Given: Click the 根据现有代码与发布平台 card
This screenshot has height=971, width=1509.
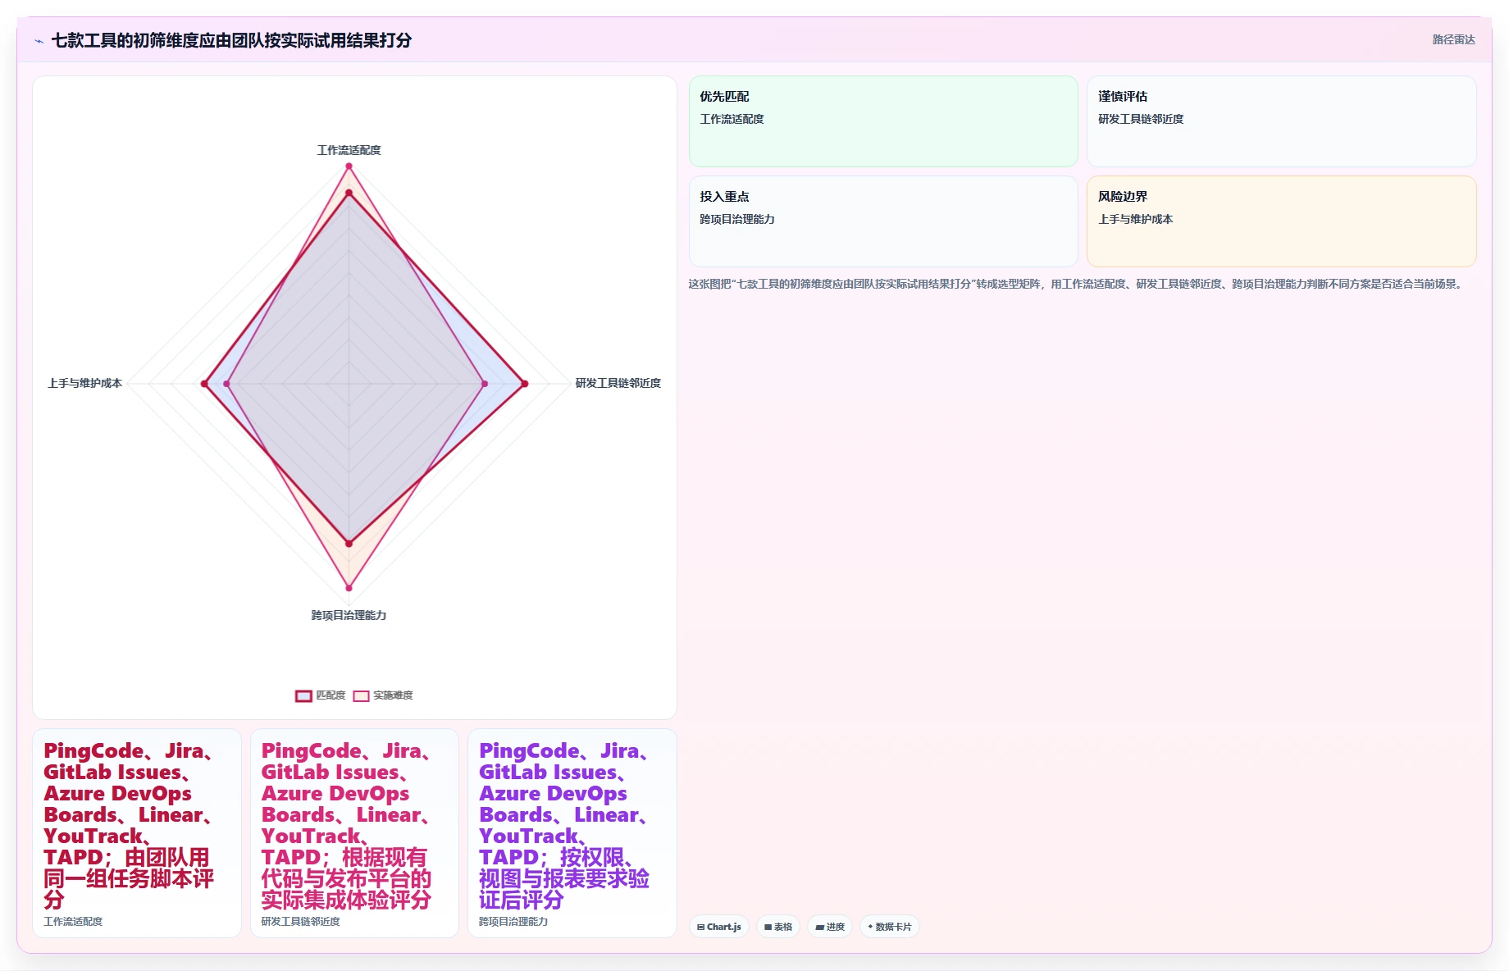Looking at the screenshot, I should 354,833.
